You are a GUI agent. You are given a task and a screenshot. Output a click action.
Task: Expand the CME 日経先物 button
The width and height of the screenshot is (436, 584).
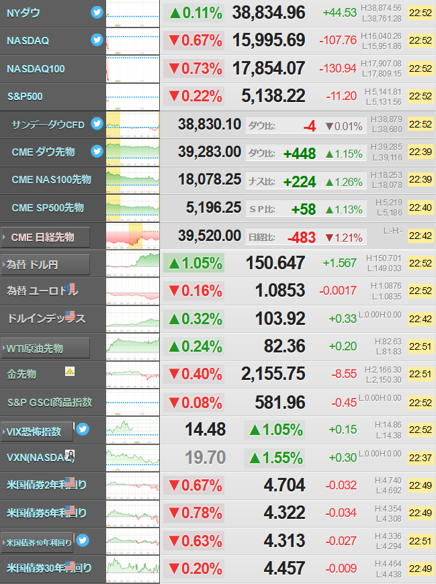click(x=46, y=237)
